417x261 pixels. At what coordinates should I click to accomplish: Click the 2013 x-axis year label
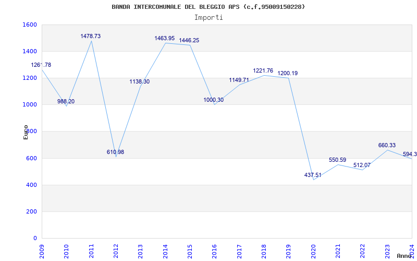tap(140, 252)
